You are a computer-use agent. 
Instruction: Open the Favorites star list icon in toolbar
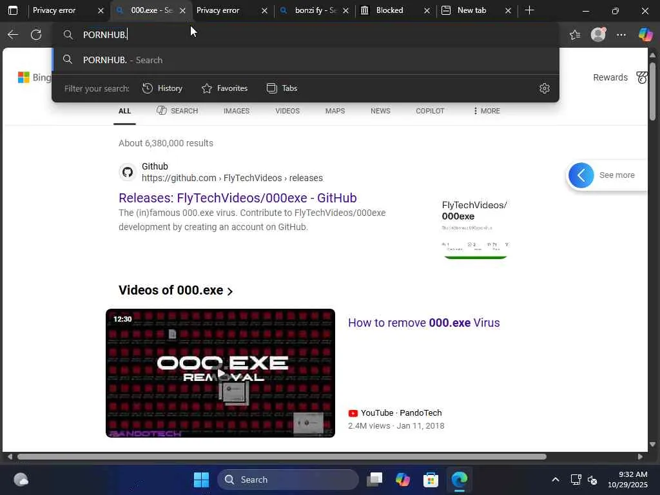point(574,35)
